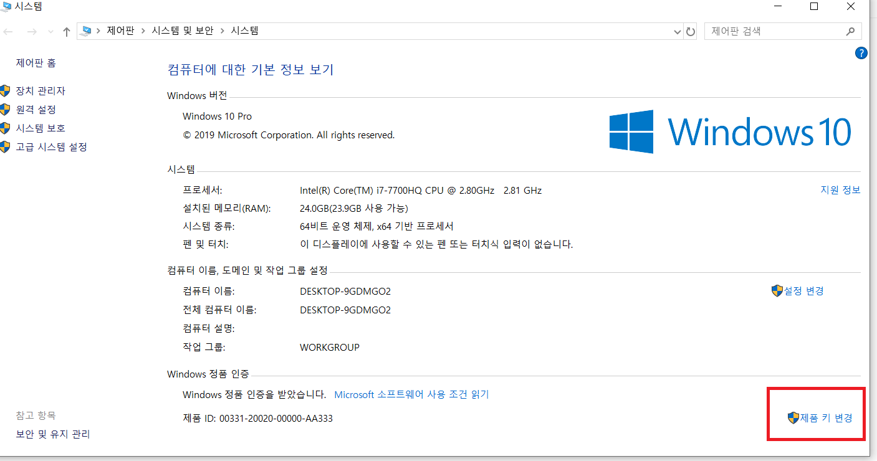The image size is (877, 461).
Task: Minimize the 시스템 window
Action: 778,6
